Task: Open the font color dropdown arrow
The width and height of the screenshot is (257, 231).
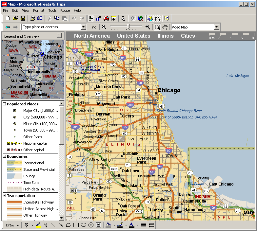Action: pos(138,225)
